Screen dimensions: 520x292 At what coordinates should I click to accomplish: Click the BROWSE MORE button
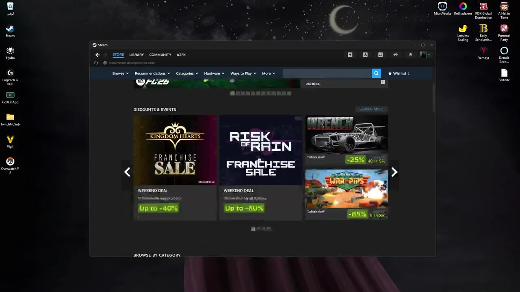tap(371, 109)
